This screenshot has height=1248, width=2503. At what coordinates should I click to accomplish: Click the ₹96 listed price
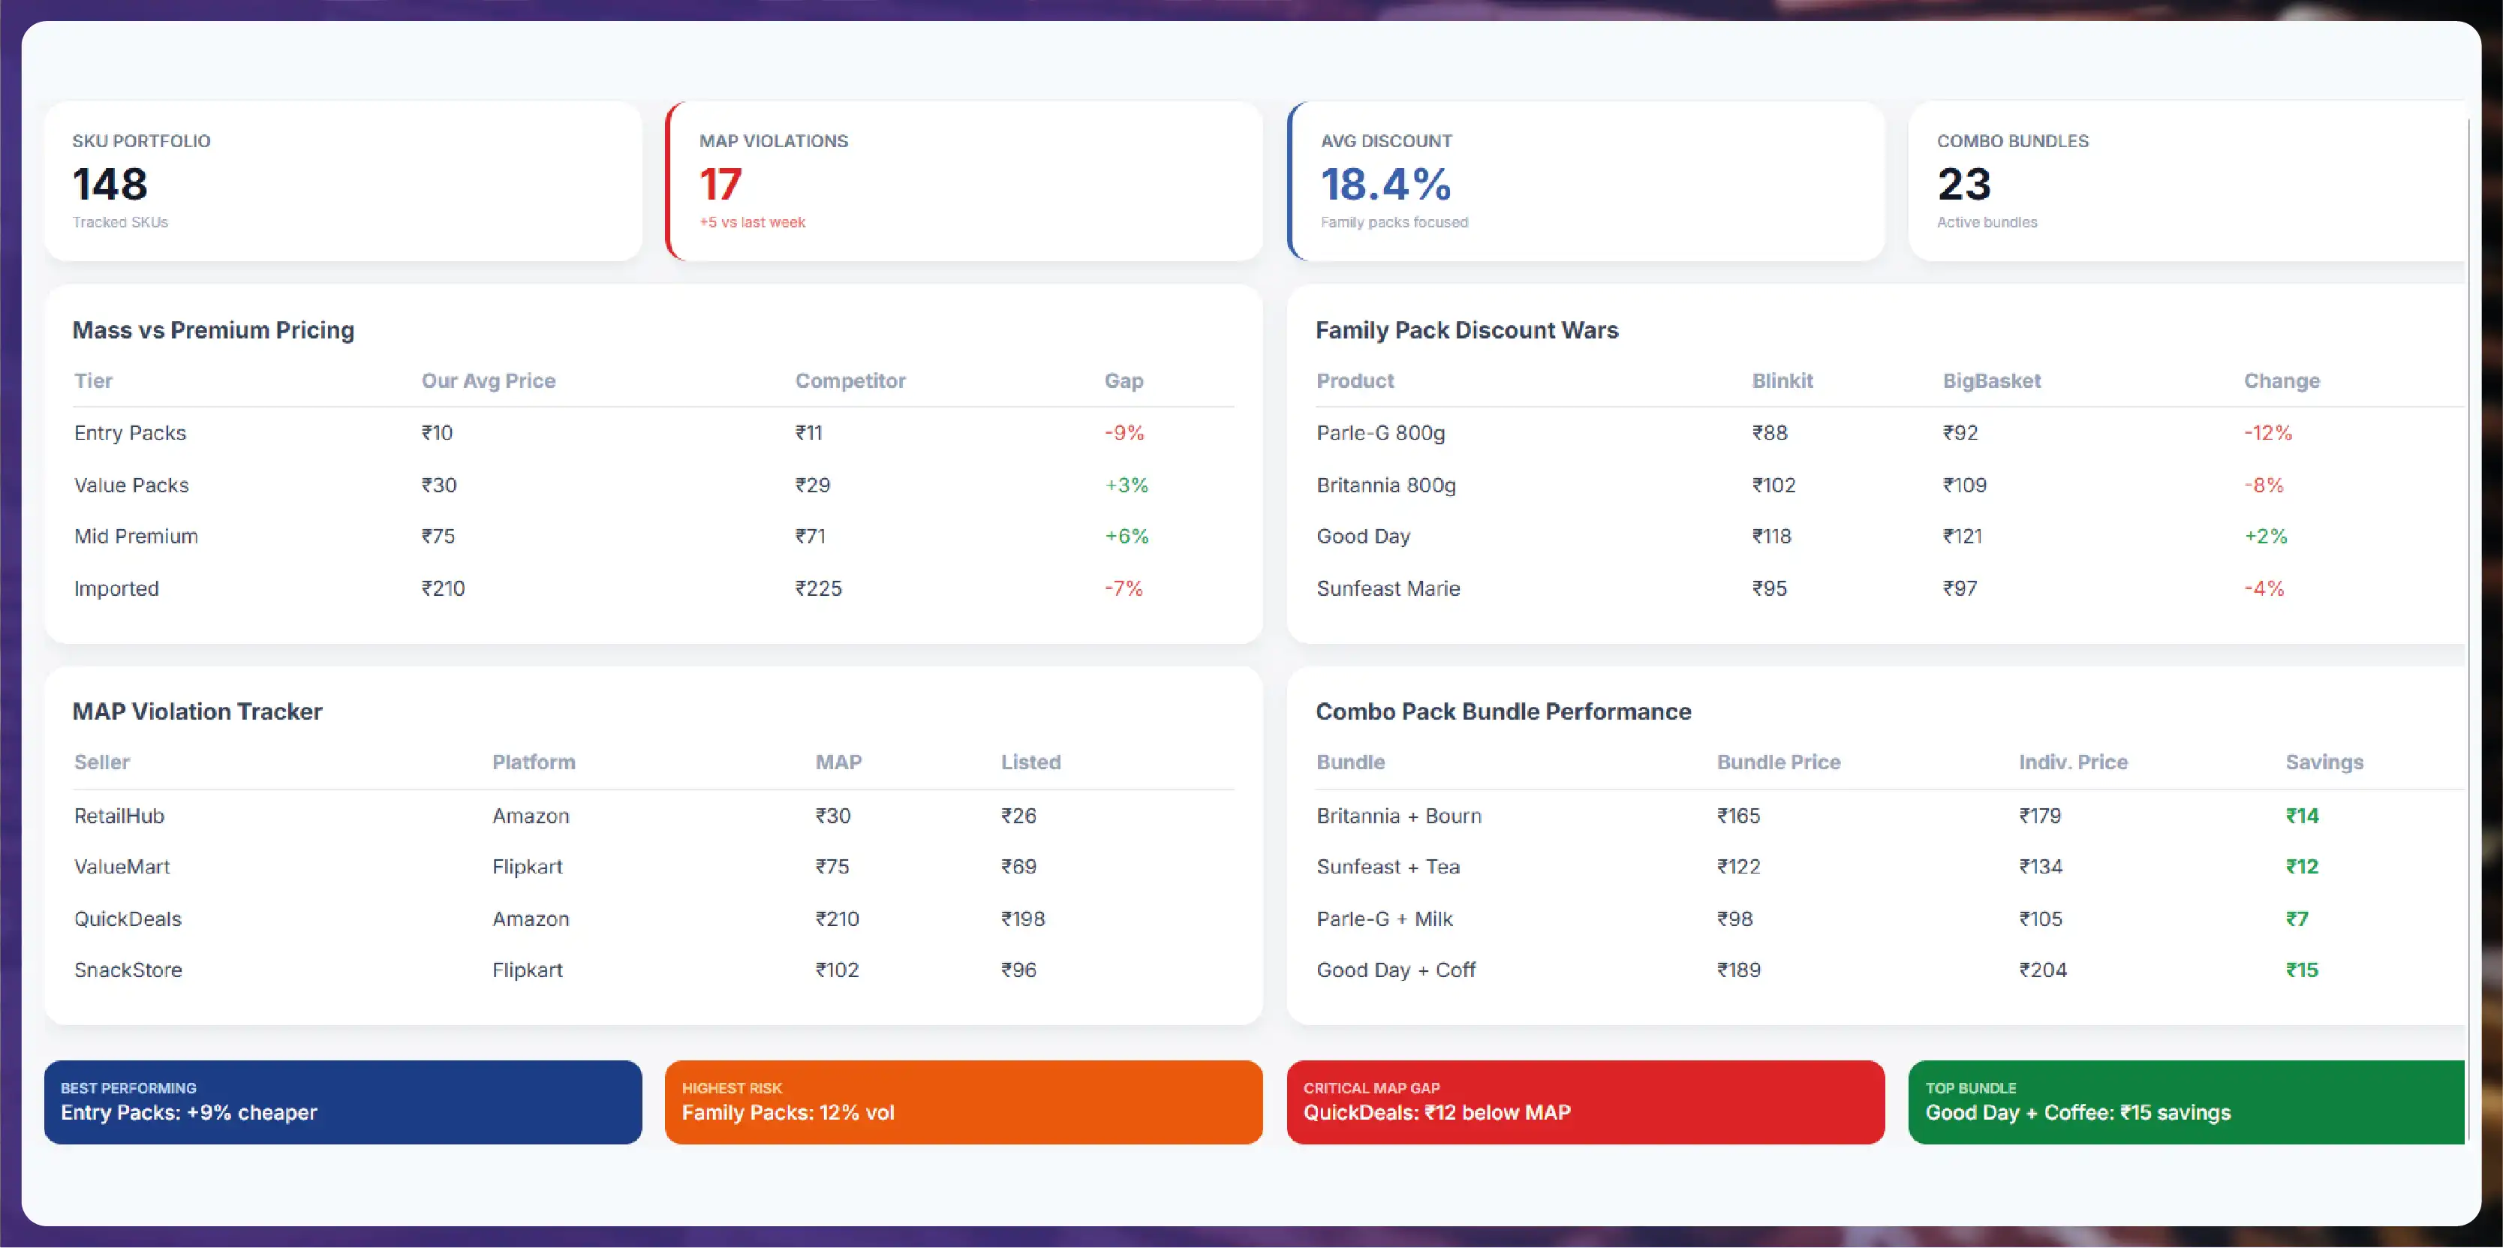tap(1018, 970)
